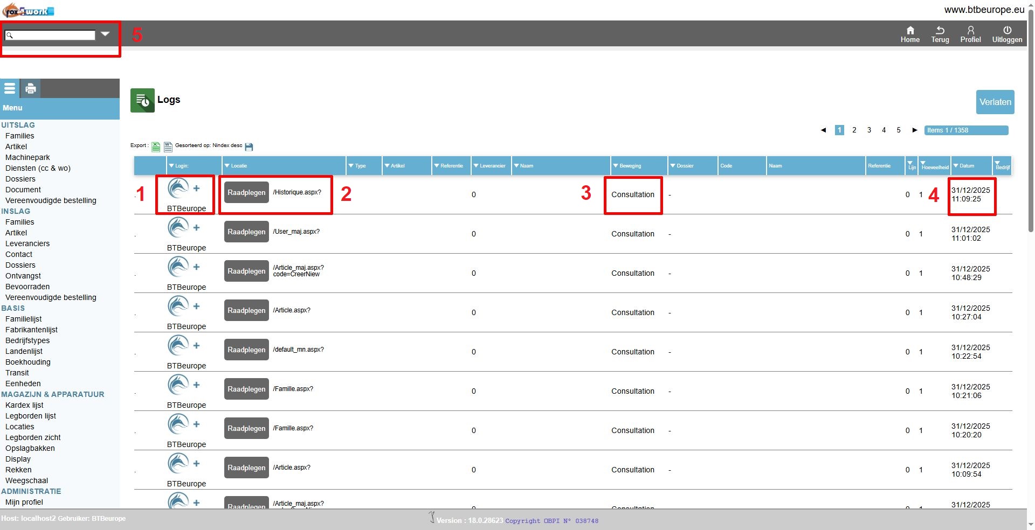Click the Verlaten button

pyautogui.click(x=995, y=102)
